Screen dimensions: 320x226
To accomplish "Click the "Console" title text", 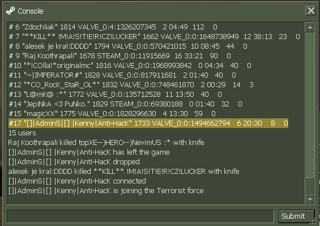I will tap(31, 11).
